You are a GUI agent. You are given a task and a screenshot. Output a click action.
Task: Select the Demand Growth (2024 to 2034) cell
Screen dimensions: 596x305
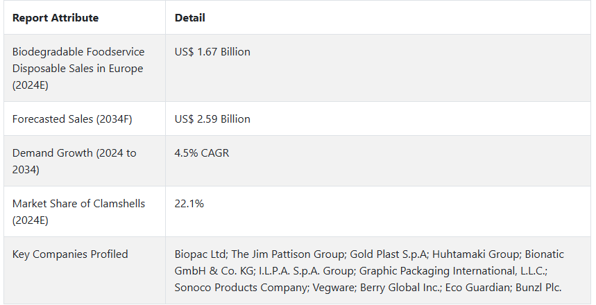click(74, 161)
